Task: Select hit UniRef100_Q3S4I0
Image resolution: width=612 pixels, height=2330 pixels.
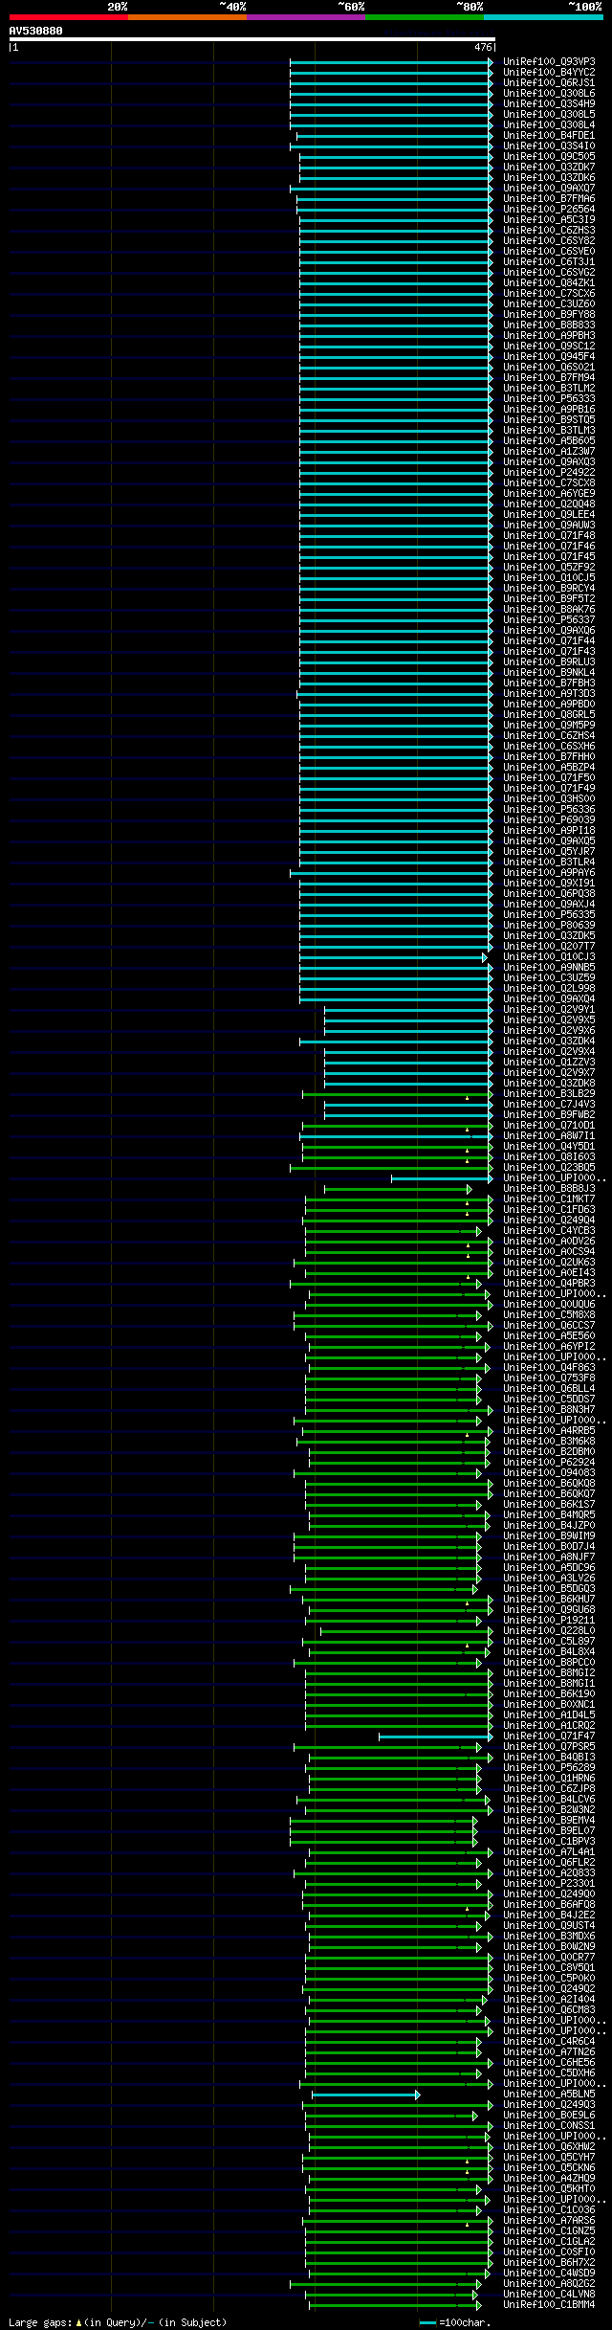Action: pyautogui.click(x=549, y=146)
